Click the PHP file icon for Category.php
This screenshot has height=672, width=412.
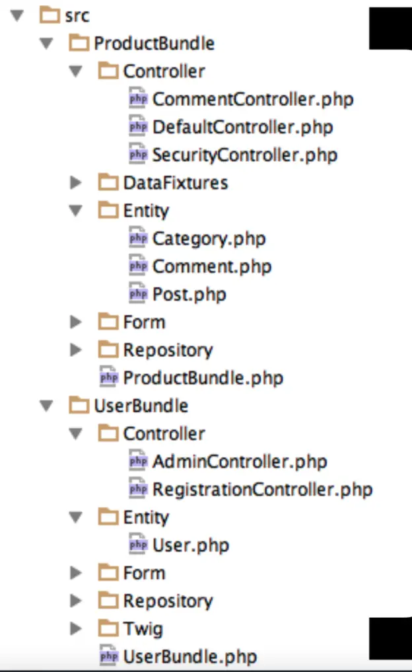[x=137, y=239]
